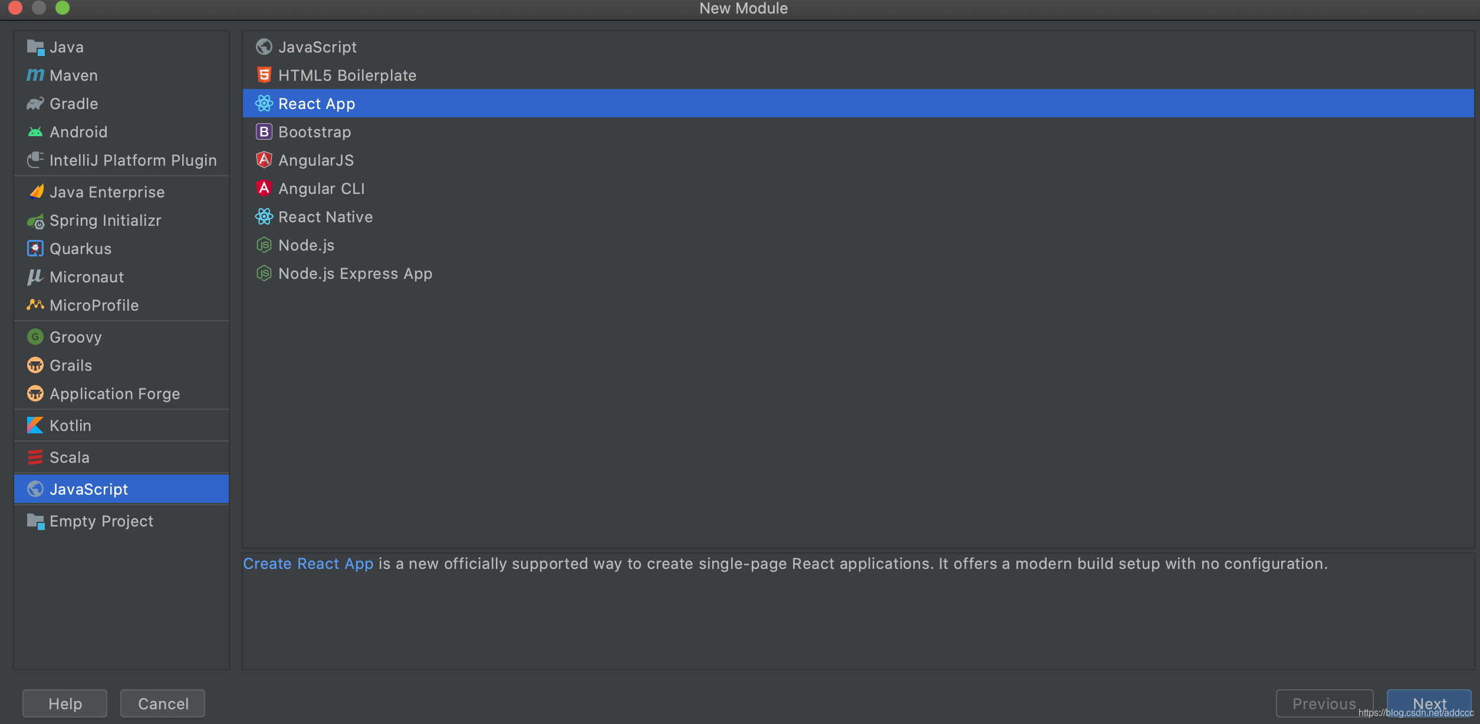
Task: Click the Quarkus icon
Action: (x=35, y=249)
